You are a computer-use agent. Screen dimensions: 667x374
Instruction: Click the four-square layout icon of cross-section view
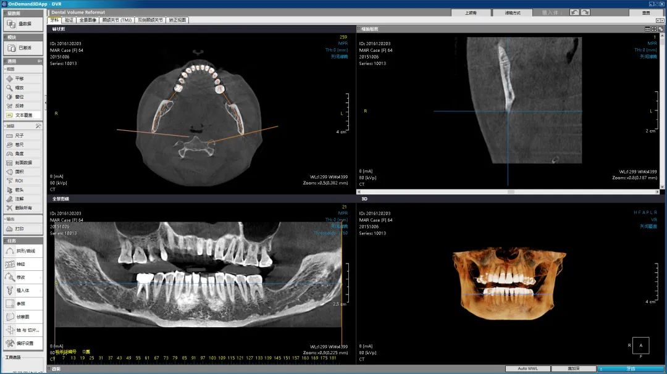[x=654, y=30]
